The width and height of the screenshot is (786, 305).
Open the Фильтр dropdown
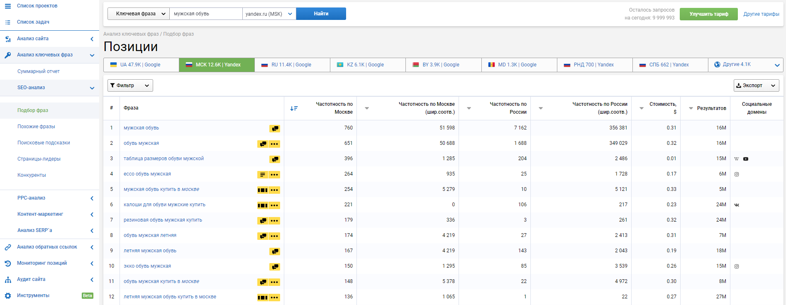[x=130, y=85]
